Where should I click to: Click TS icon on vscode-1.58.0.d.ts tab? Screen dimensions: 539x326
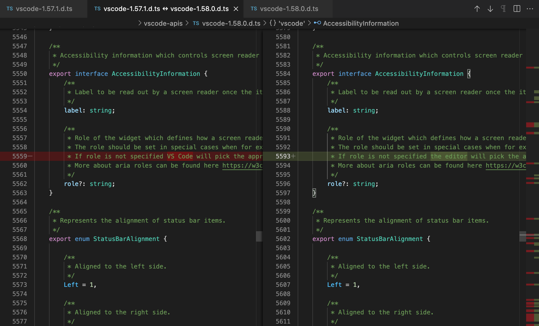click(254, 9)
